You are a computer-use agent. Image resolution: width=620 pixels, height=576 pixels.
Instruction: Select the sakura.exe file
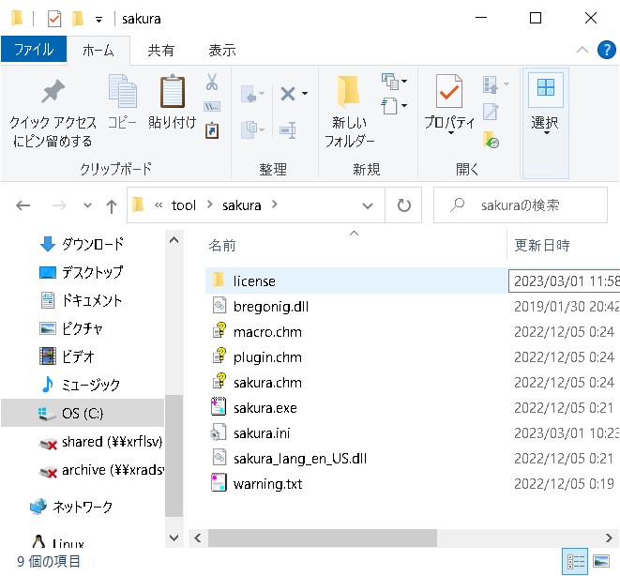coord(265,408)
